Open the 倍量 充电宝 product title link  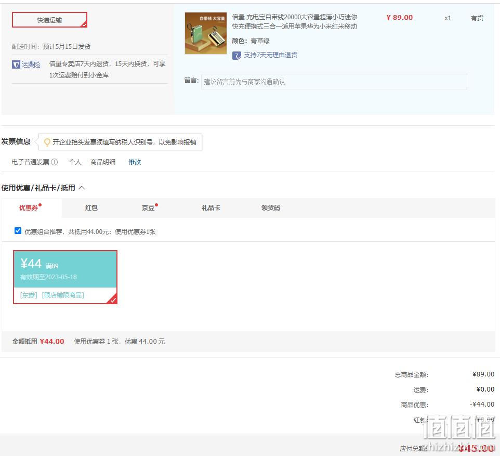click(294, 22)
